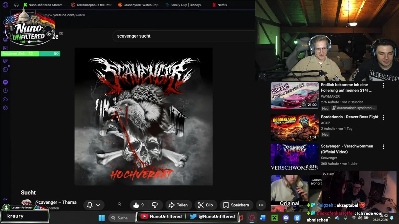Open Spotify in the browser sidebar
The image size is (399, 224).
tap(5, 82)
